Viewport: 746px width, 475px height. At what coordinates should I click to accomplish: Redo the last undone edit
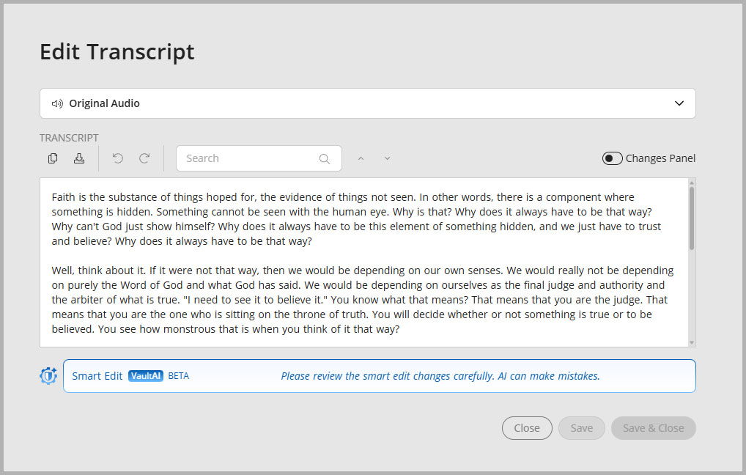144,158
